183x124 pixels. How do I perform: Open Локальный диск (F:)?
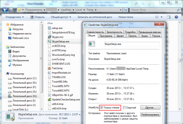tap(24, 87)
